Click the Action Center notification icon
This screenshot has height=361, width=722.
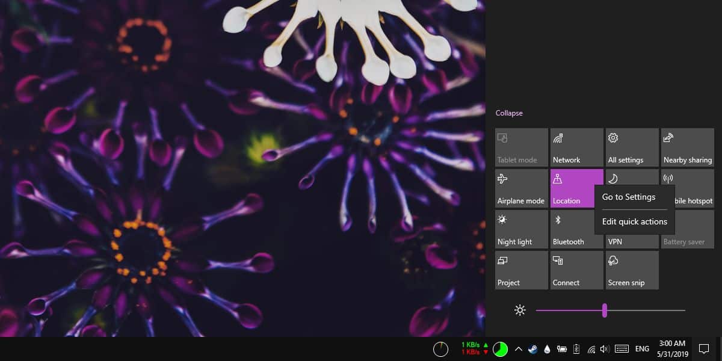point(704,349)
